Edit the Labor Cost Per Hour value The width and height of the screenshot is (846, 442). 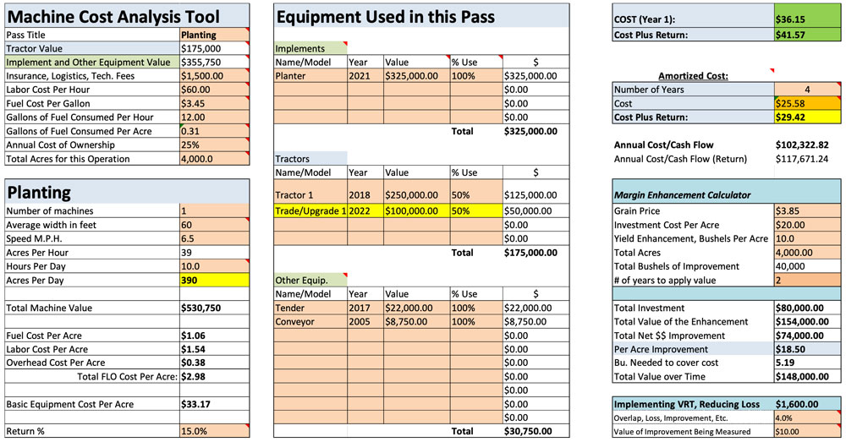click(x=214, y=90)
